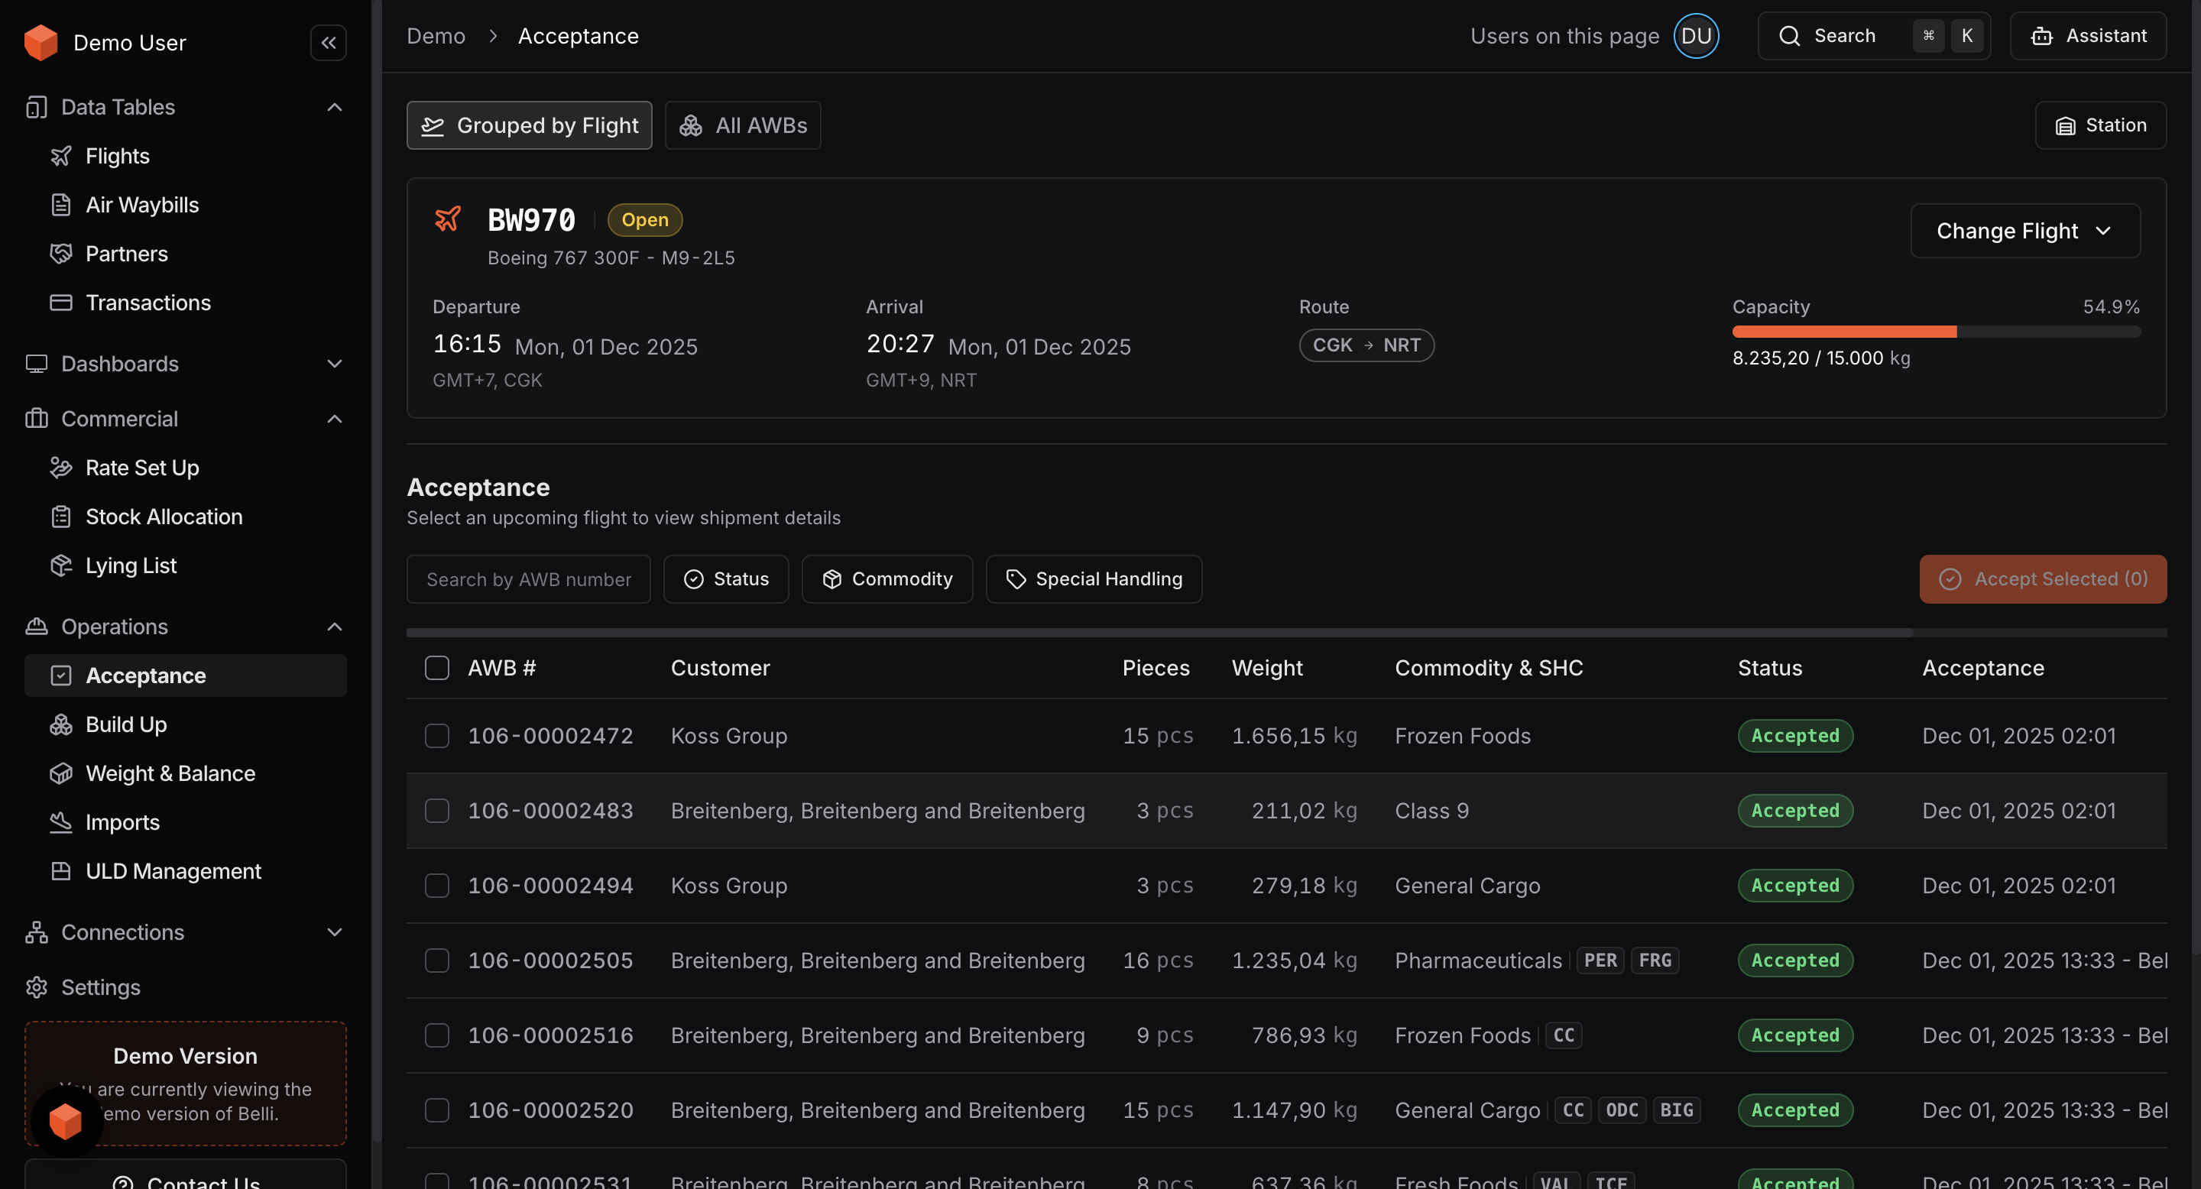Select Grouped by Flight tab
Screen dimensions: 2201x1189
[529, 125]
